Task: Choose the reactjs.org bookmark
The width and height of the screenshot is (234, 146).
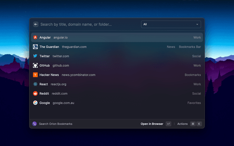Action: (x=117, y=84)
